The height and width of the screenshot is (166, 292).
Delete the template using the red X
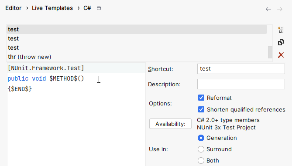281,55
